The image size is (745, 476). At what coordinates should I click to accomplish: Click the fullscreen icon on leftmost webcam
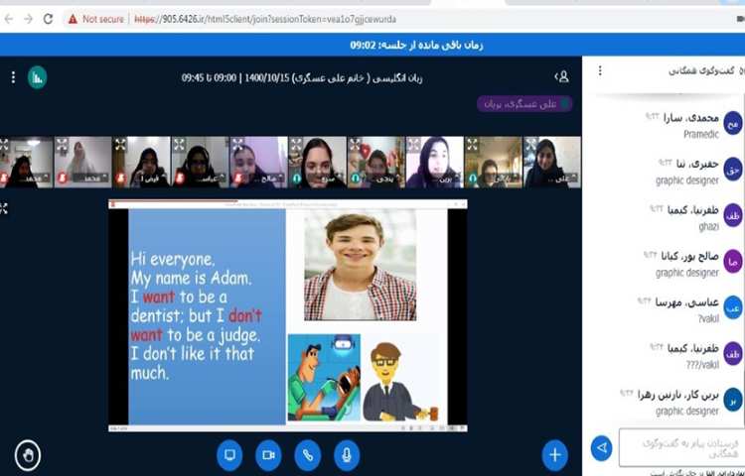pos(5,144)
